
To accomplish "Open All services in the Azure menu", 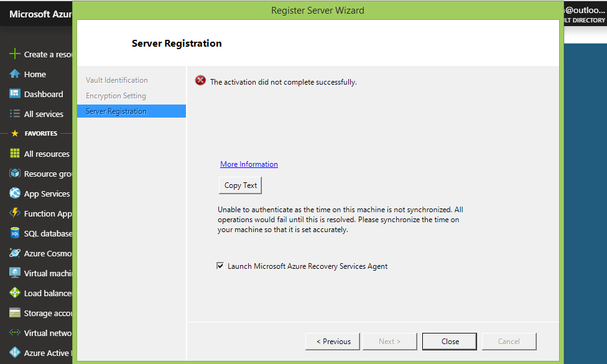I will [44, 114].
